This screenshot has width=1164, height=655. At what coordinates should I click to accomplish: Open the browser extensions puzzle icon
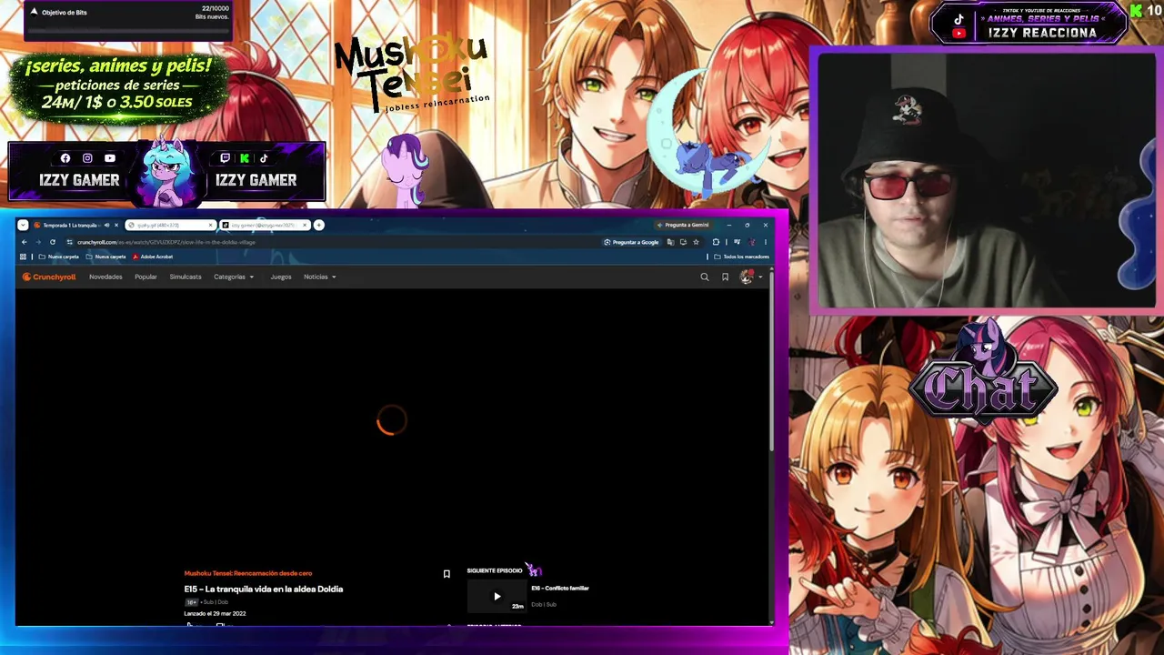(716, 242)
